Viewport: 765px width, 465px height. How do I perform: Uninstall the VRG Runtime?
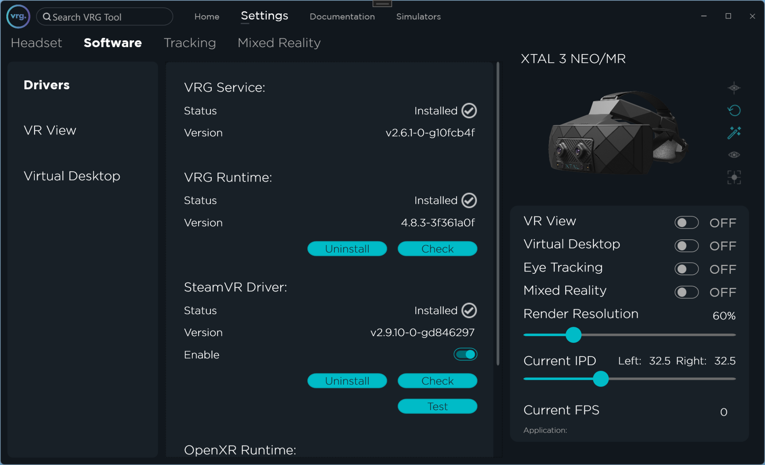tap(347, 248)
